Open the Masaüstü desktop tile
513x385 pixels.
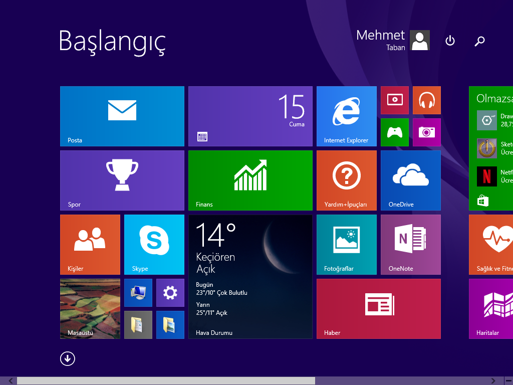90,309
